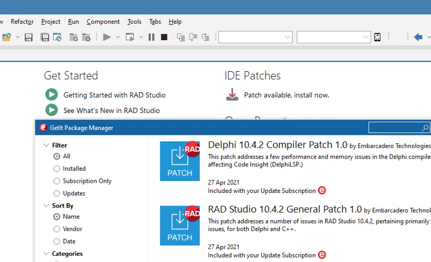Click the Trace Into debug icon
This screenshot has height=262, width=431.
point(181,37)
